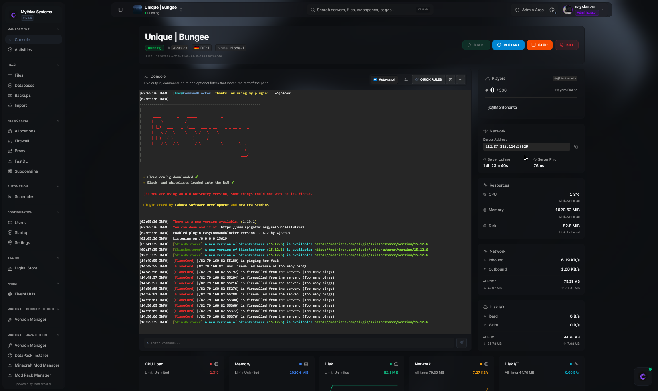The height and width of the screenshot is (391, 658).
Task: Open the user account dropdown chevron
Action: point(603,10)
